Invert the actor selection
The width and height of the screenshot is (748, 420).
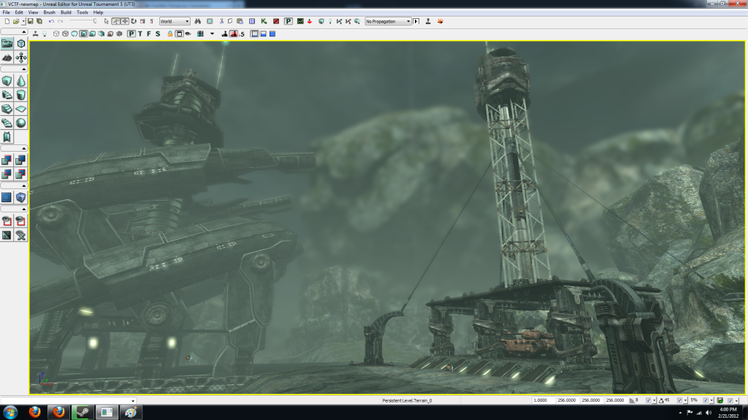click(7, 235)
